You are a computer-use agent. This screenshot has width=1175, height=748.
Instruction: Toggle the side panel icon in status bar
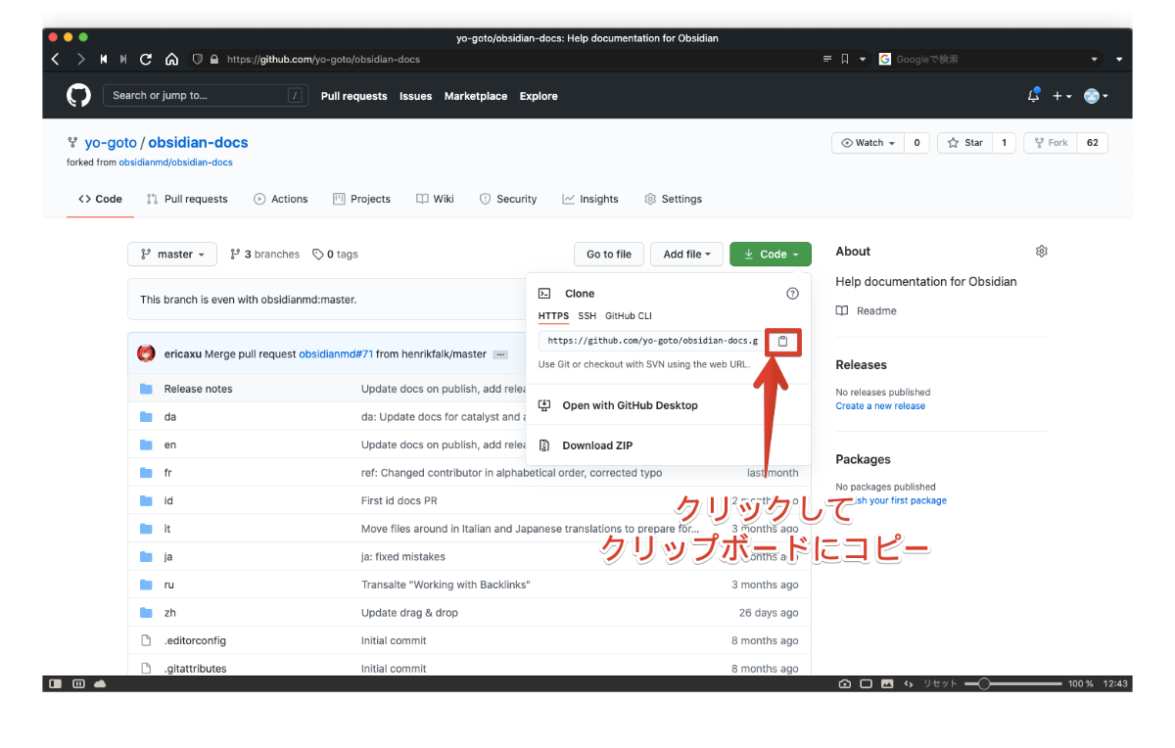tap(56, 683)
